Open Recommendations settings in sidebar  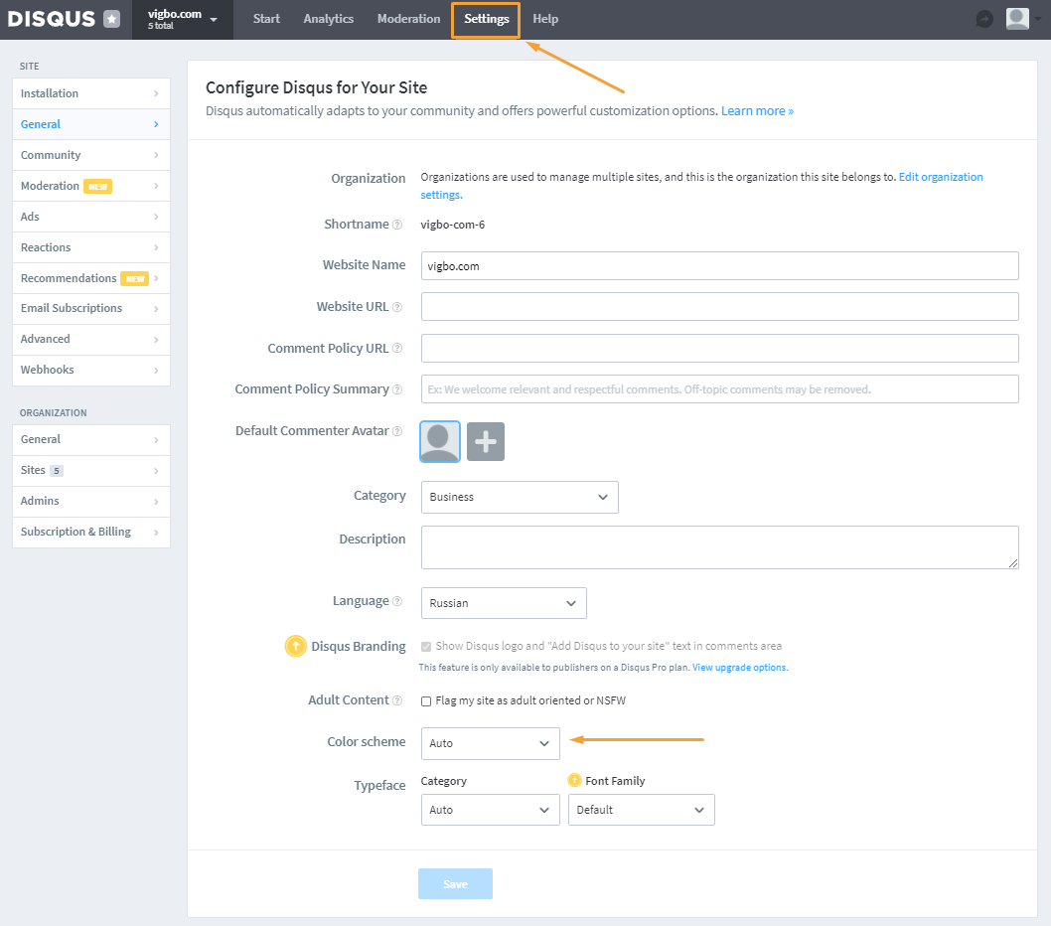(91, 278)
